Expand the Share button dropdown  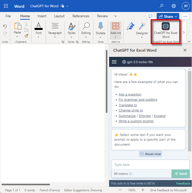coord(176,16)
